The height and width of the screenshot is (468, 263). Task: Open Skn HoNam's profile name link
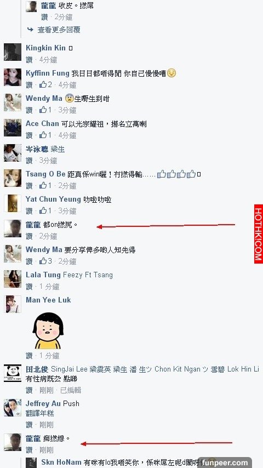coord(61,463)
